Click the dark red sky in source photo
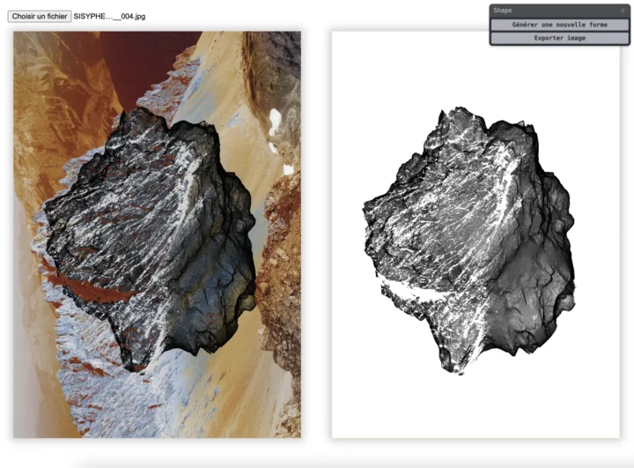The image size is (634, 468). pos(145,57)
